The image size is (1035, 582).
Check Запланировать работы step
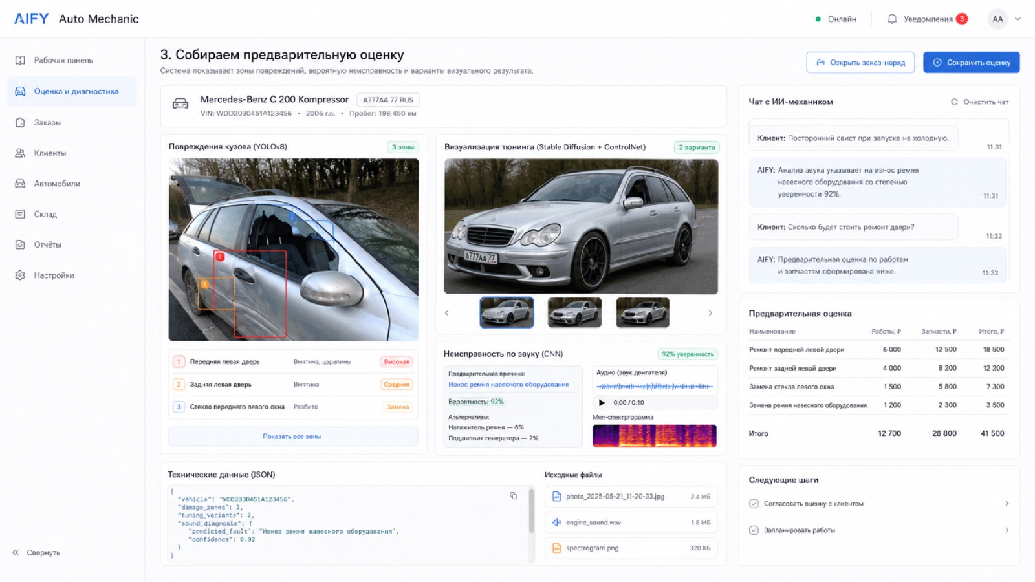pyautogui.click(x=754, y=530)
